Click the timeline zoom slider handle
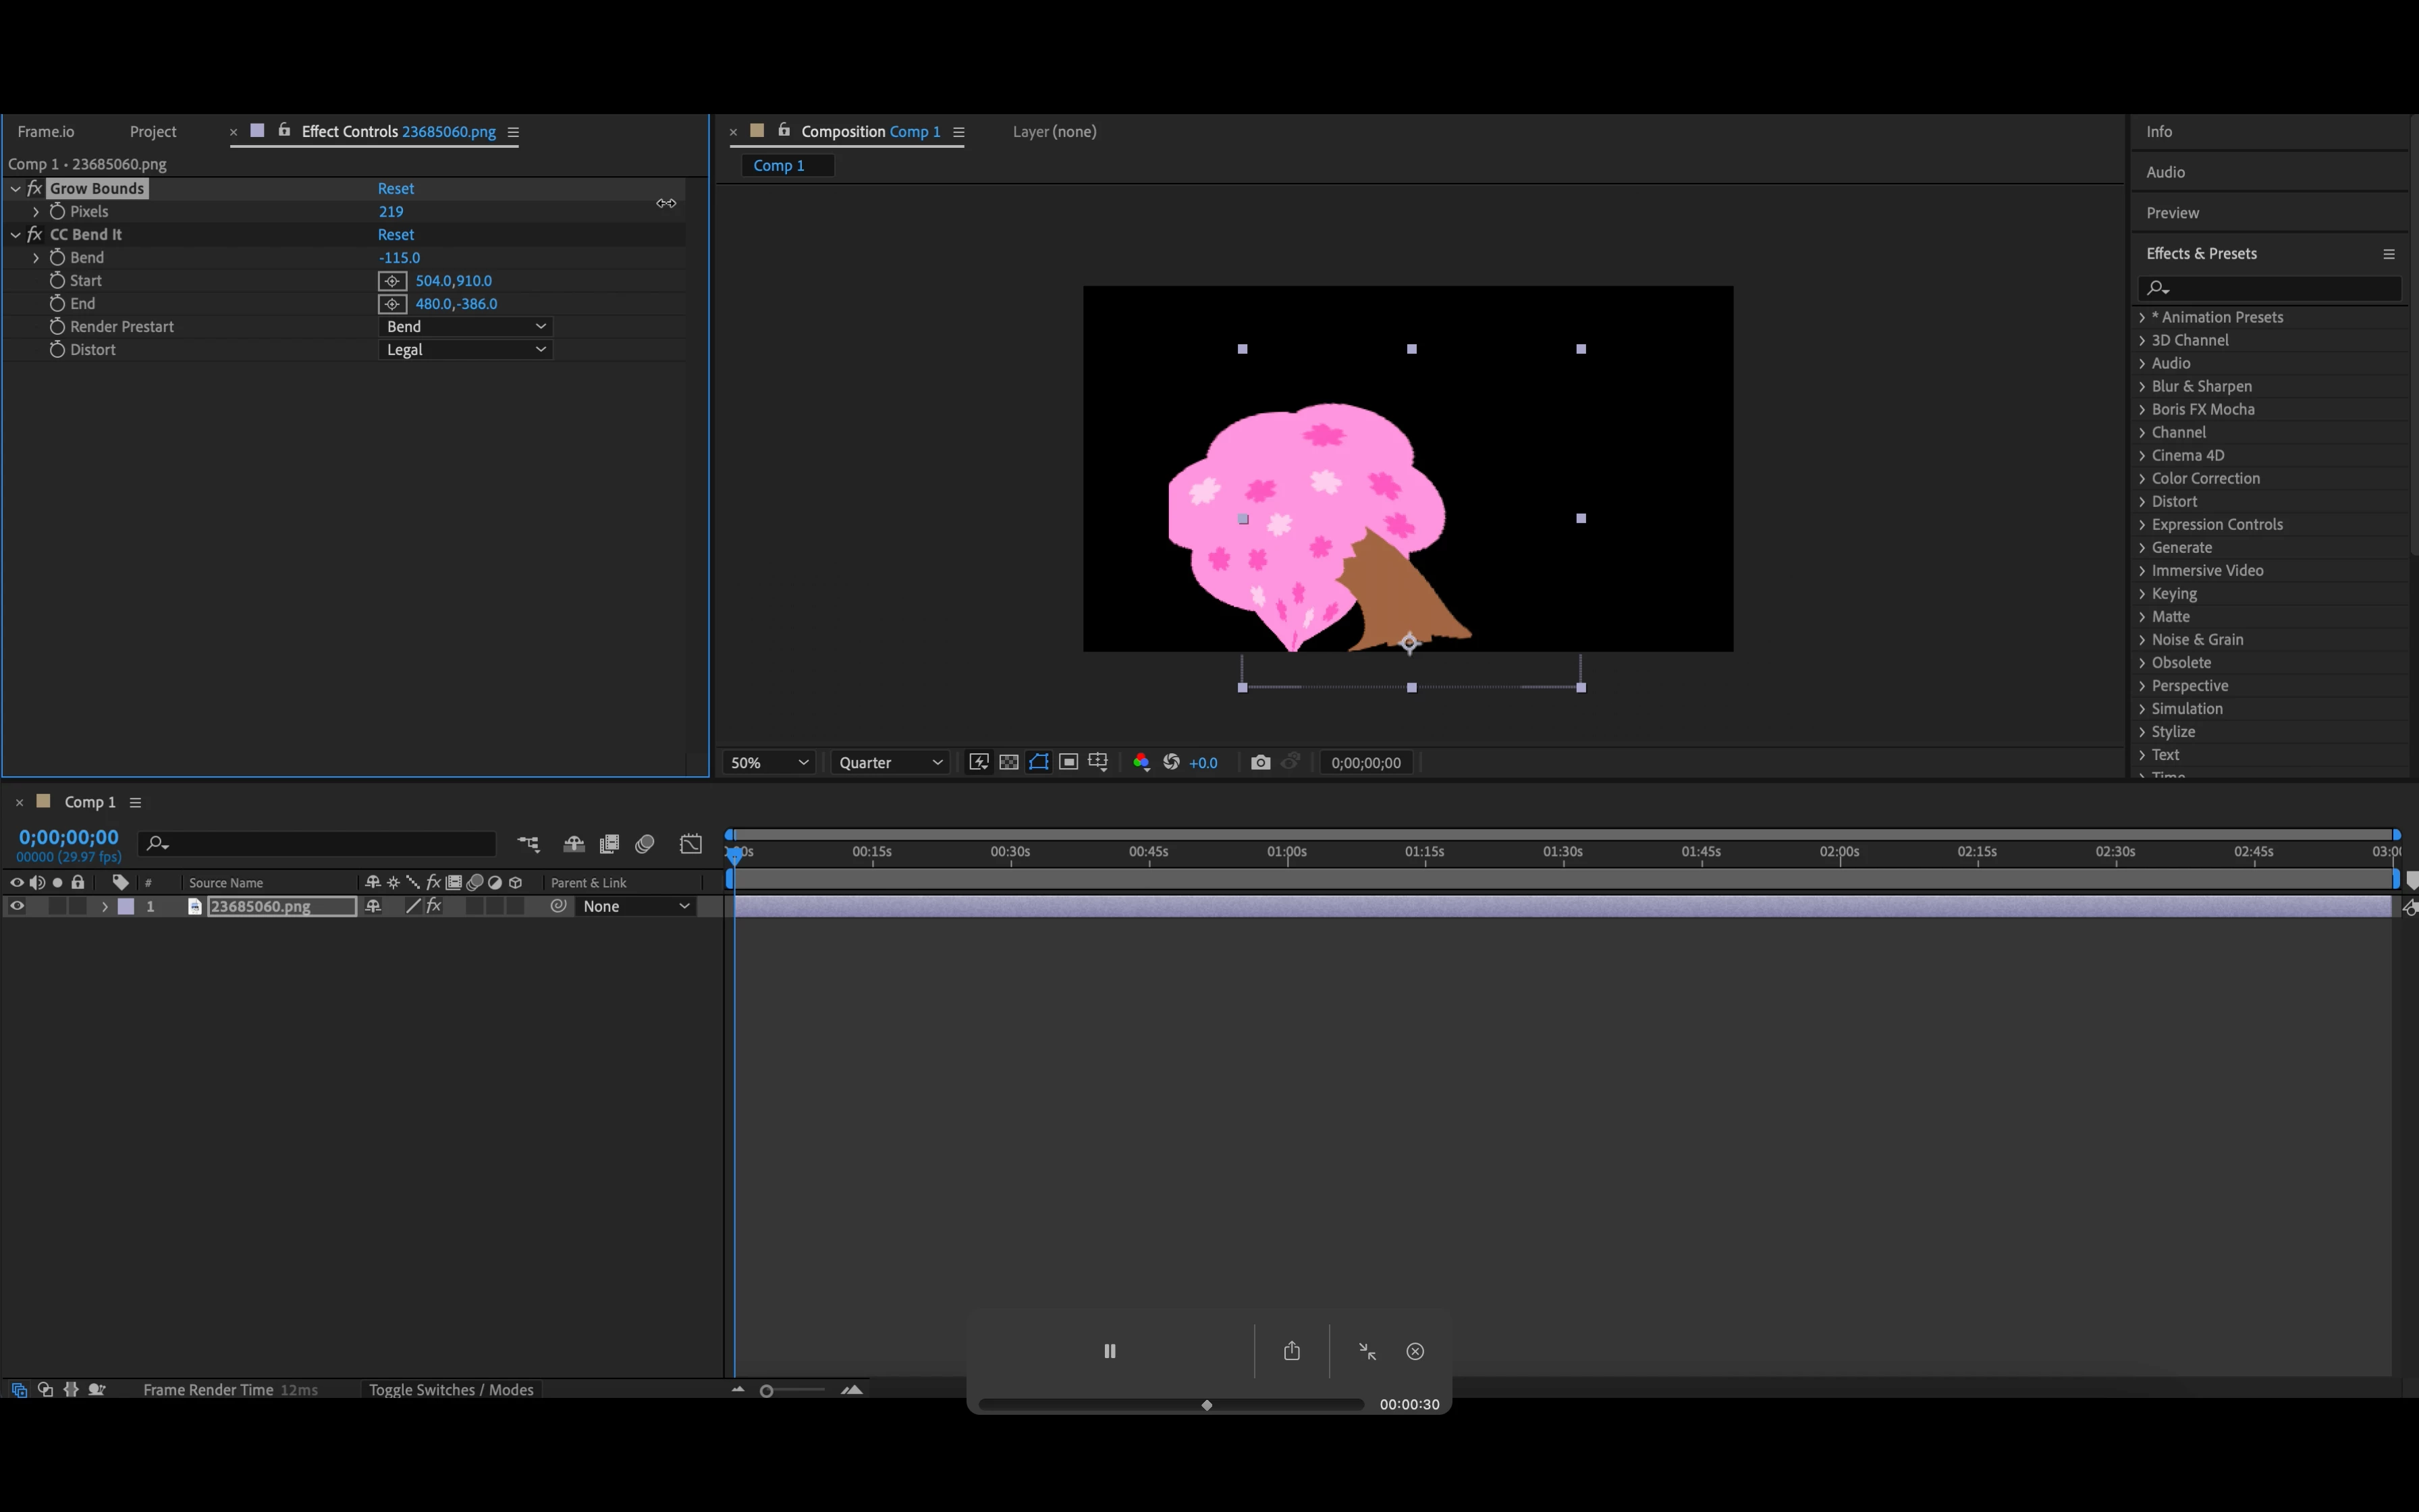The height and width of the screenshot is (1512, 2419). (767, 1391)
